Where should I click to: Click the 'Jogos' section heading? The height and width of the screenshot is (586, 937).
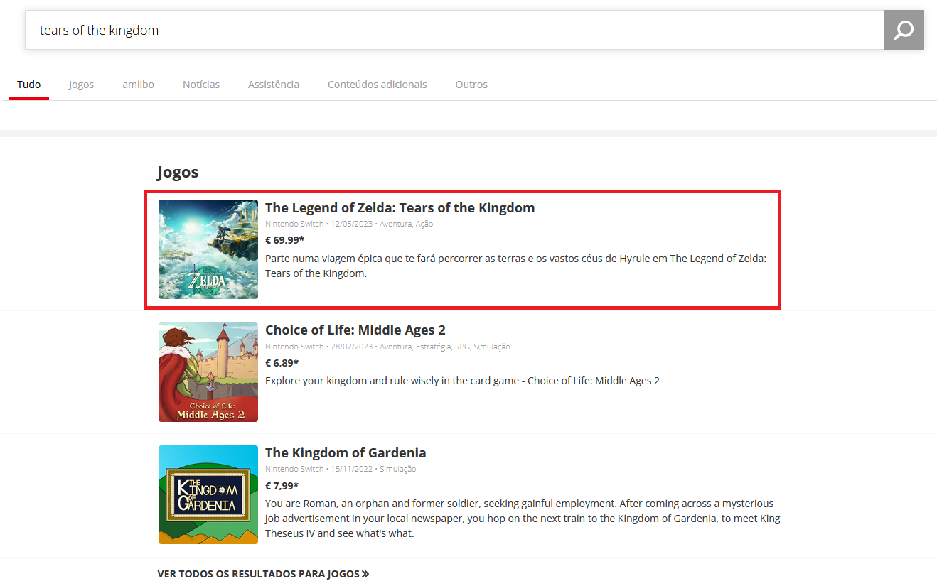pyautogui.click(x=178, y=173)
